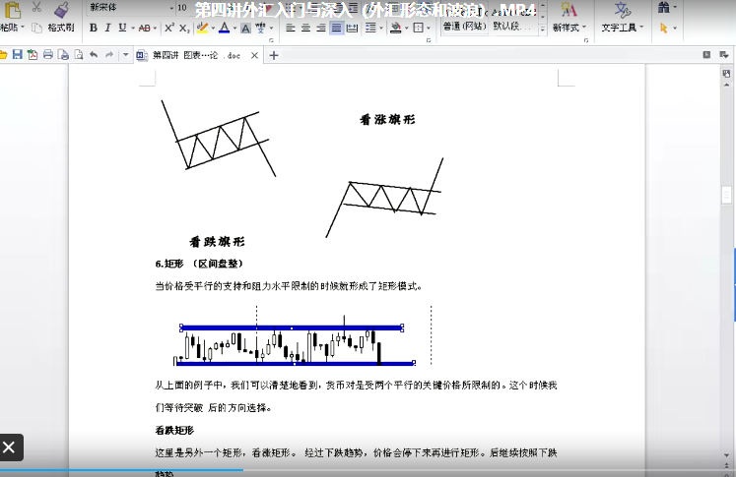Apply yellow highlight color
Image resolution: width=736 pixels, height=477 pixels.
point(202,29)
